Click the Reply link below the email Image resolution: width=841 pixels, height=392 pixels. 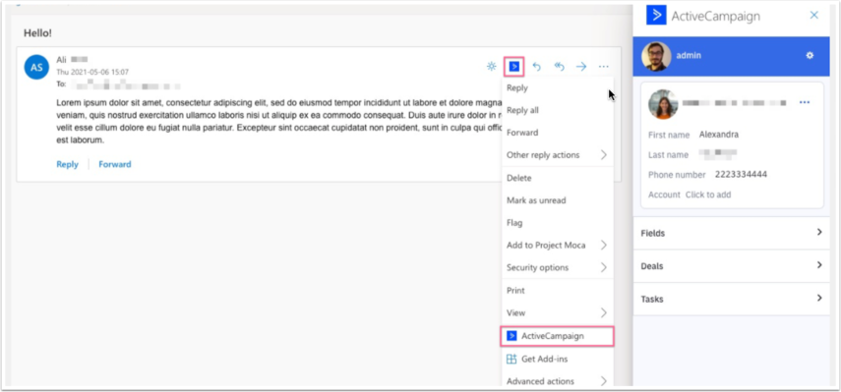(x=67, y=164)
